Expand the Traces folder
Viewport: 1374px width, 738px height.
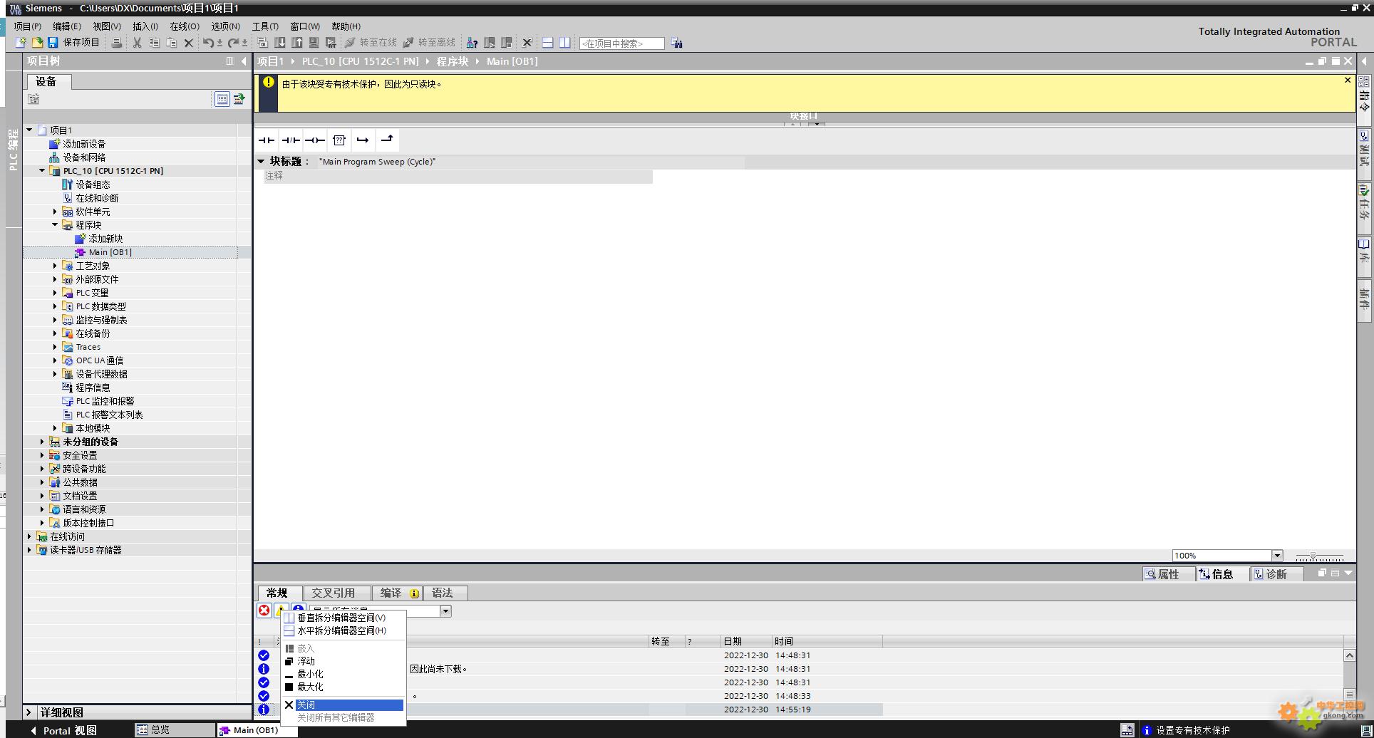pos(55,347)
